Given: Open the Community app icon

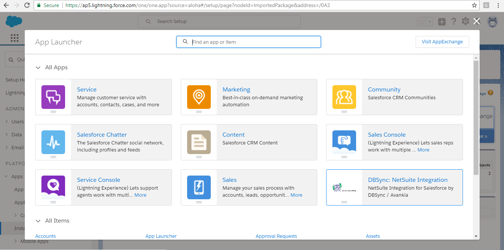Looking at the screenshot, I should 344,97.
